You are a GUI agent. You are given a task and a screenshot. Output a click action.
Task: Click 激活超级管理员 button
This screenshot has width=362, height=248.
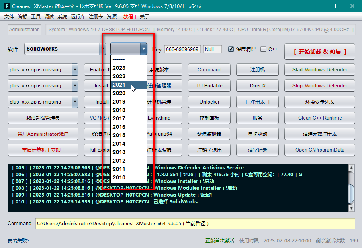43,118
